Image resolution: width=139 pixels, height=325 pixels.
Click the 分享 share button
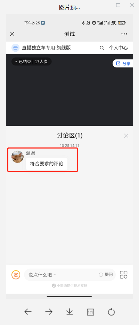pos(123,64)
